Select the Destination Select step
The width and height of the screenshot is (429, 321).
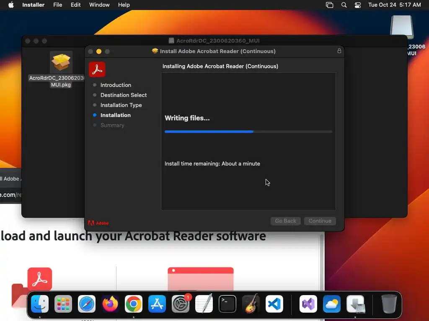(124, 95)
